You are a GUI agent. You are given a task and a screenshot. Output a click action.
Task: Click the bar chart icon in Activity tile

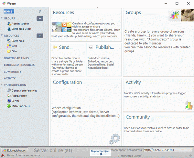coord(189,105)
